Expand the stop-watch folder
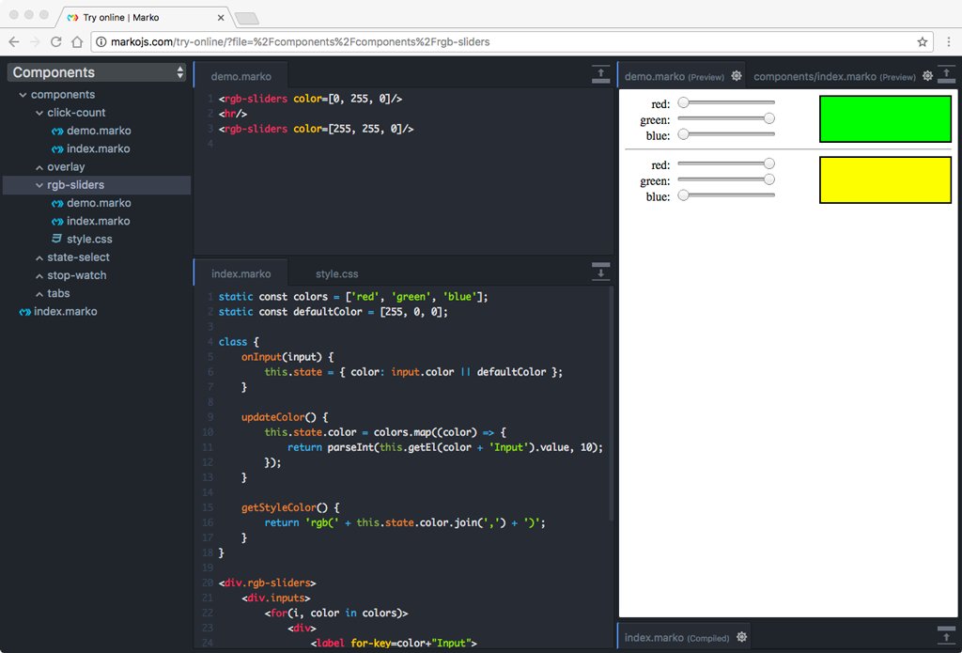962x653 pixels. [39, 275]
